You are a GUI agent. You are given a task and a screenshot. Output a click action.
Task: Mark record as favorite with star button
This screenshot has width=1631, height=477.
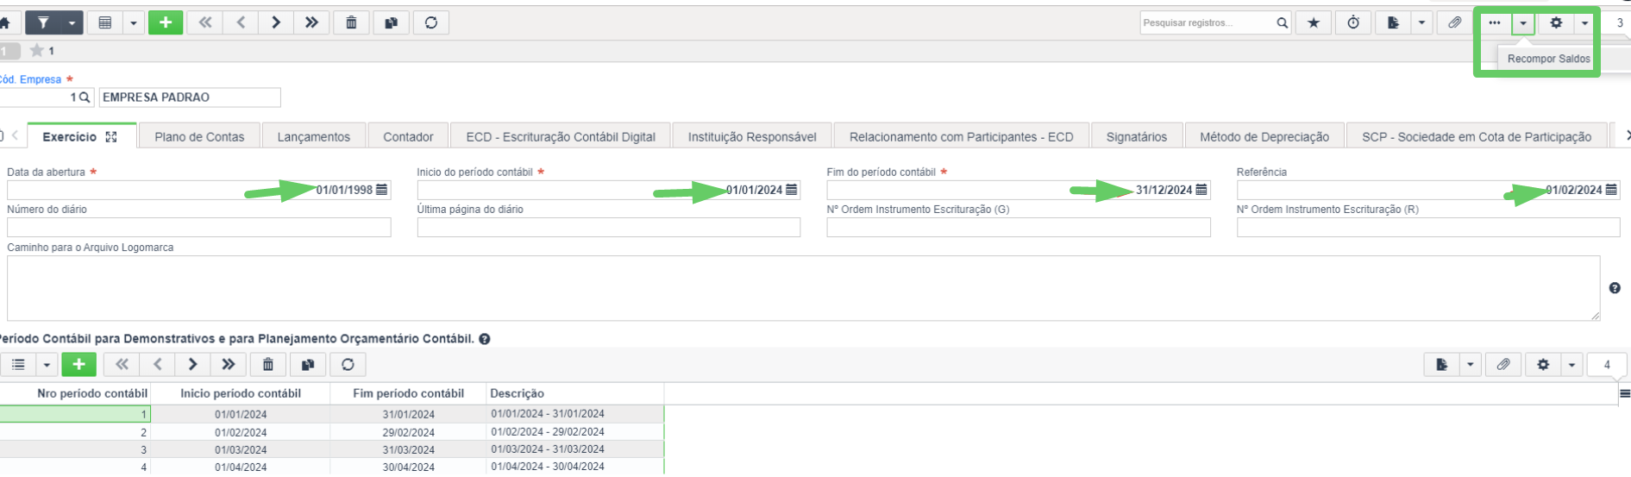coord(1314,23)
